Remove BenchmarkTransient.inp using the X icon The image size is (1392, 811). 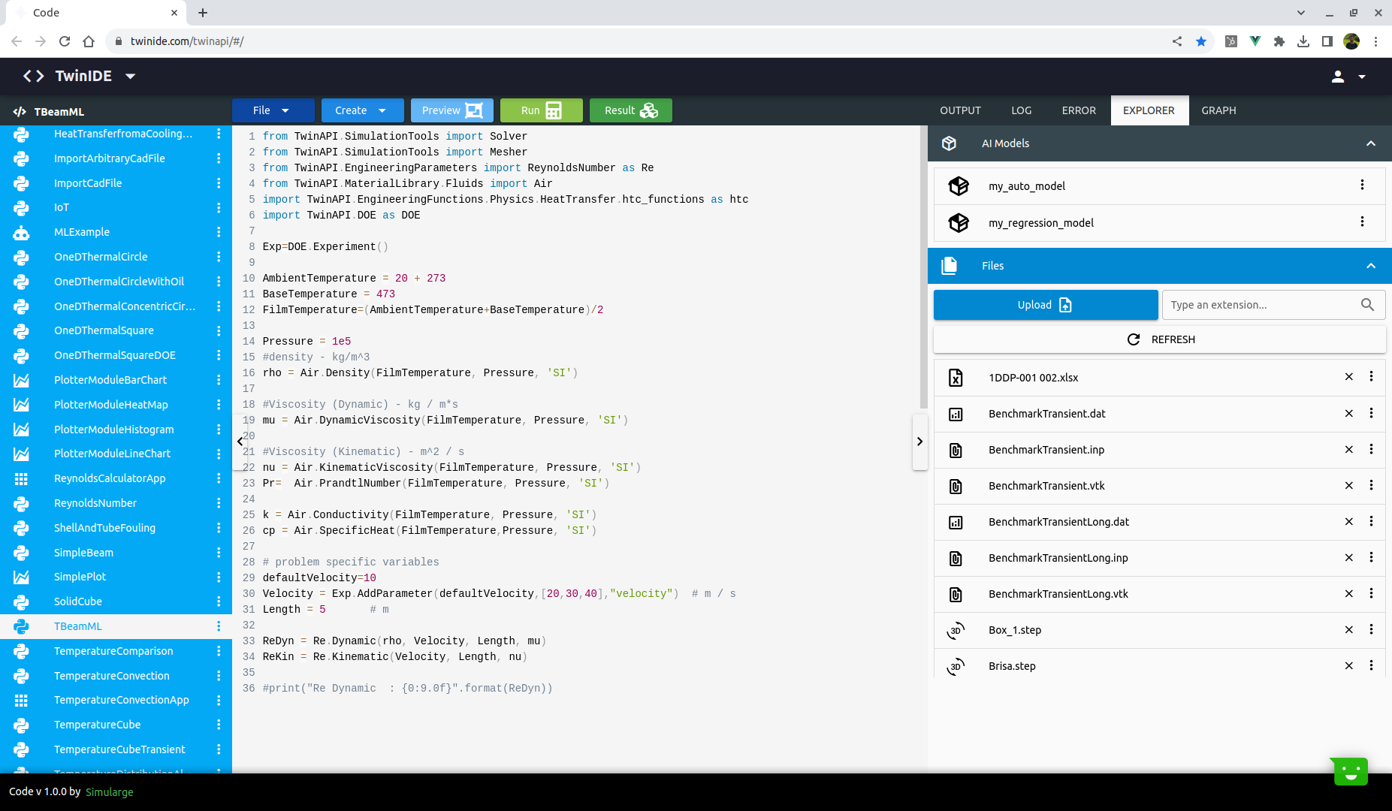(1348, 449)
